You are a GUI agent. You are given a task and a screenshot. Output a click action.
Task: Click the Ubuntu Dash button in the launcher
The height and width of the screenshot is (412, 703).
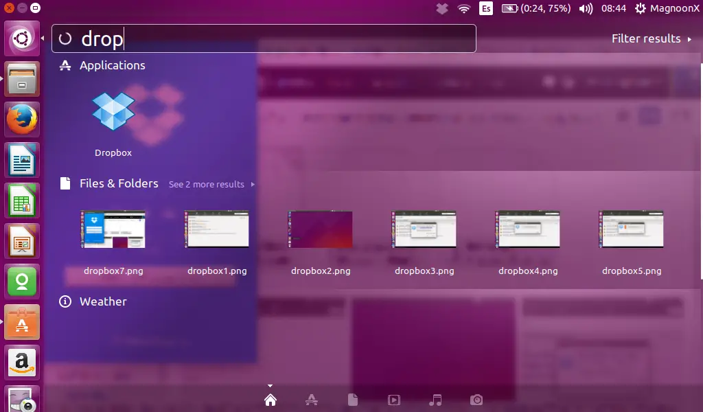point(22,38)
